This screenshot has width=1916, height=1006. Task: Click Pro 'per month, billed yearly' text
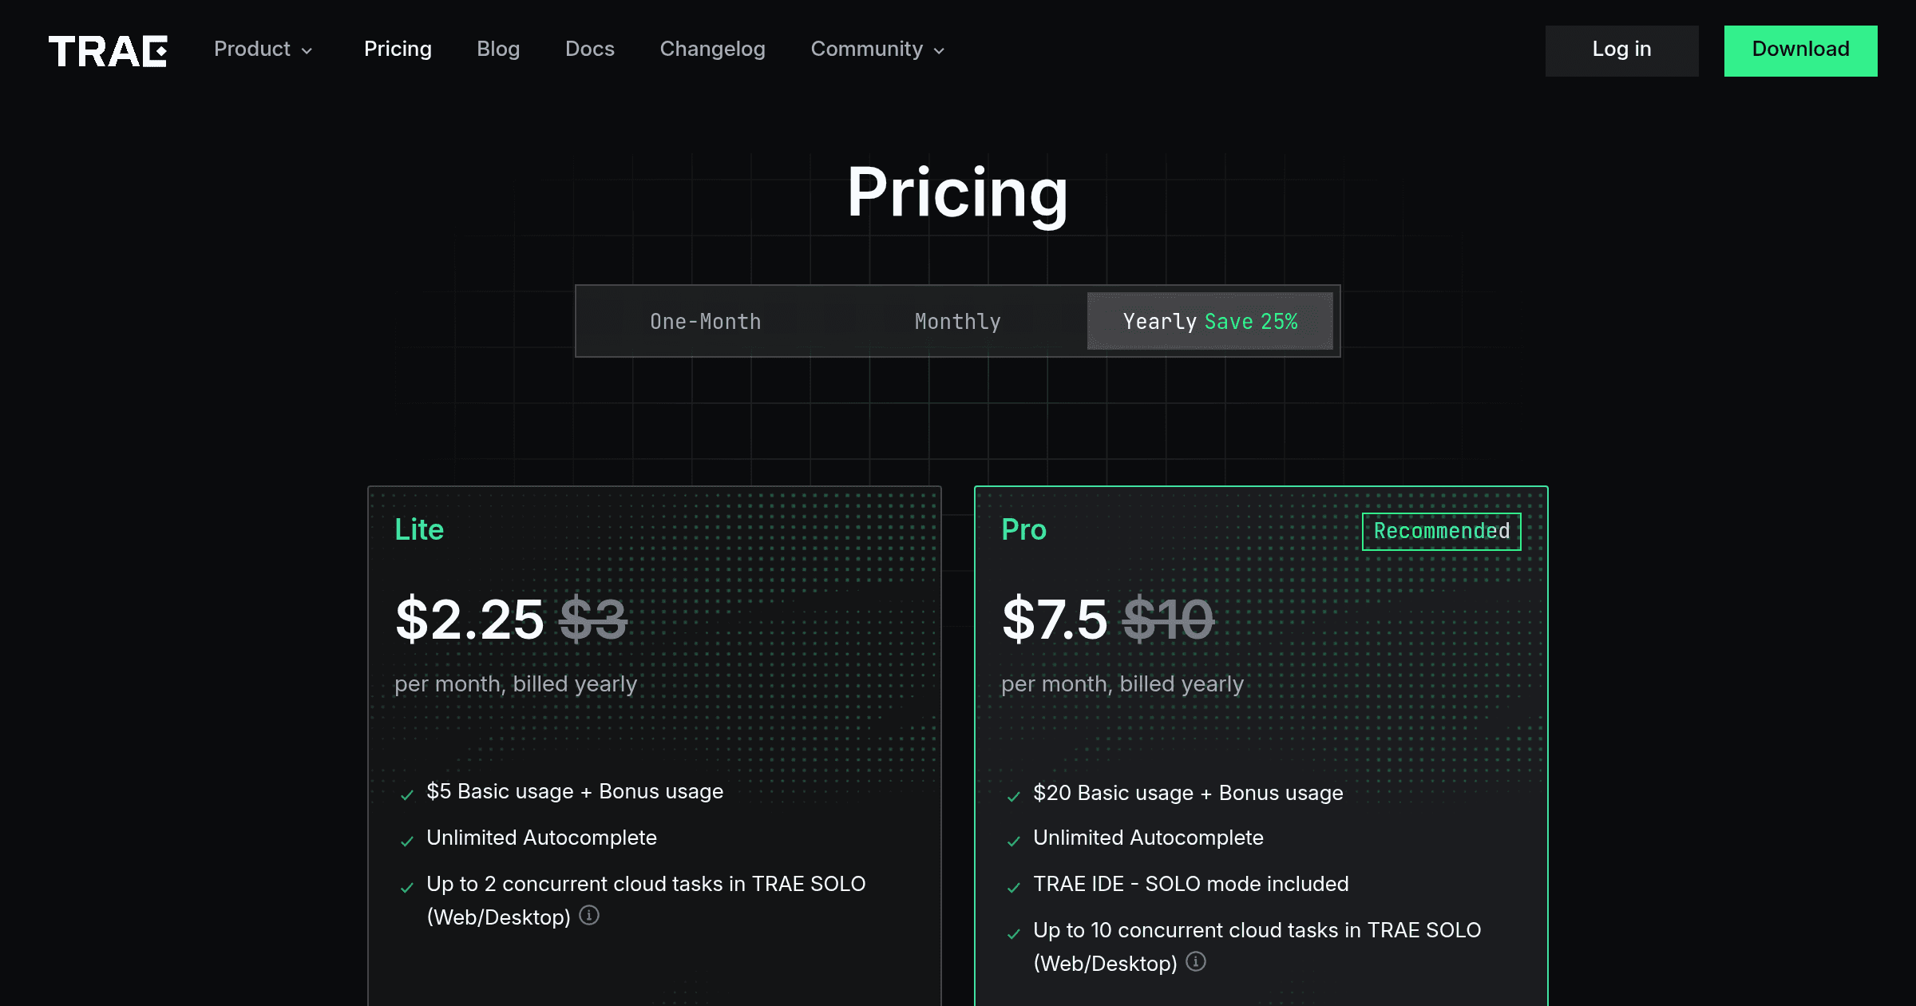click(x=1122, y=684)
